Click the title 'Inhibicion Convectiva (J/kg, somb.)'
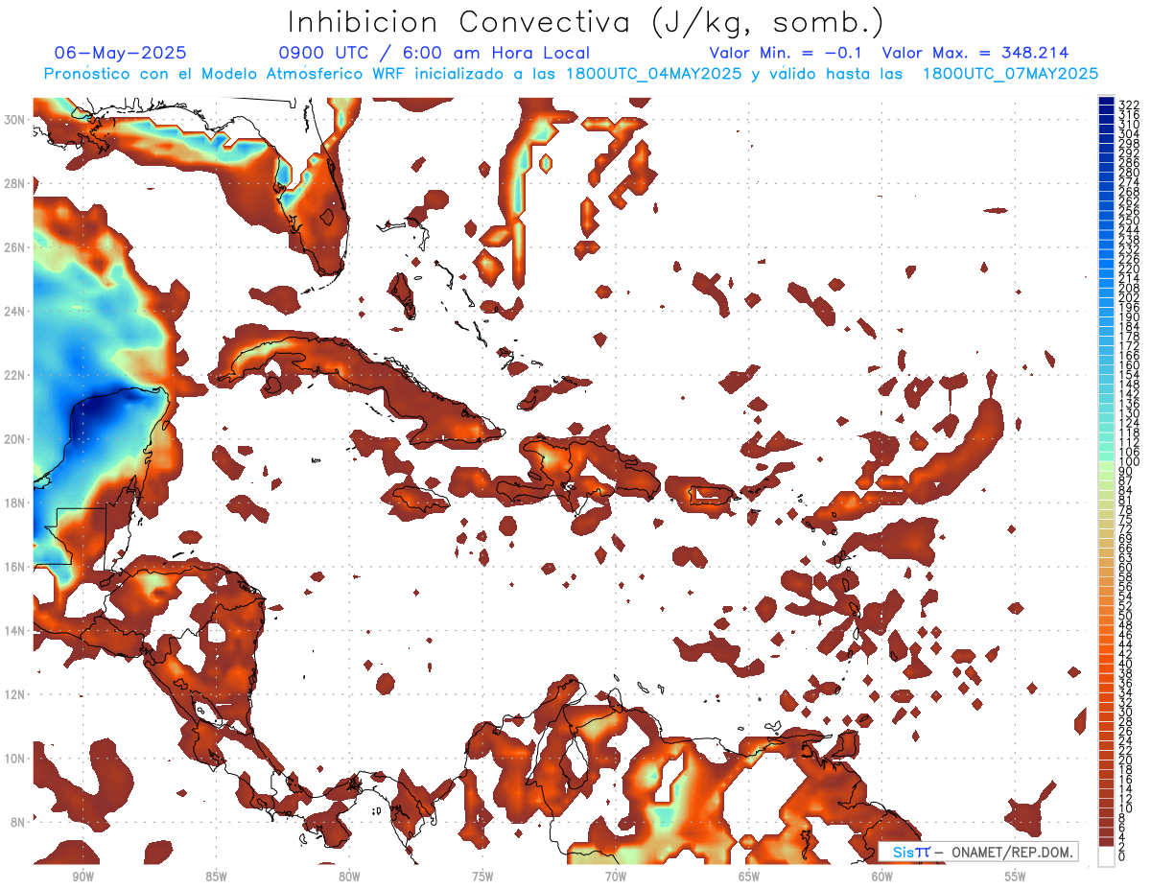 [x=585, y=22]
